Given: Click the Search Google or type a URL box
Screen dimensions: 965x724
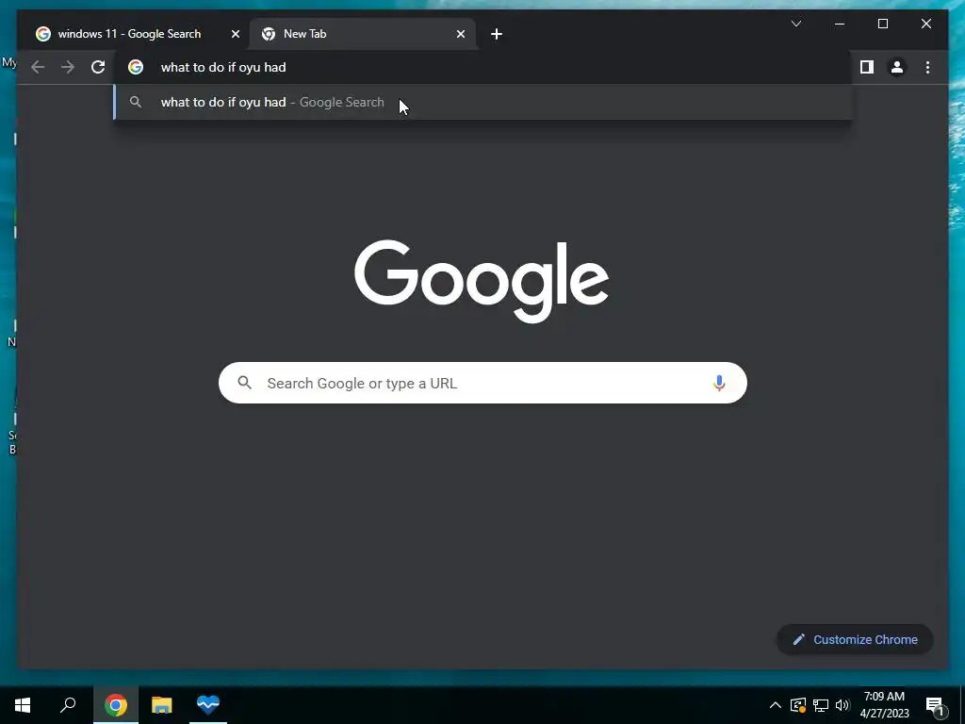Looking at the screenshot, I should coord(482,383).
